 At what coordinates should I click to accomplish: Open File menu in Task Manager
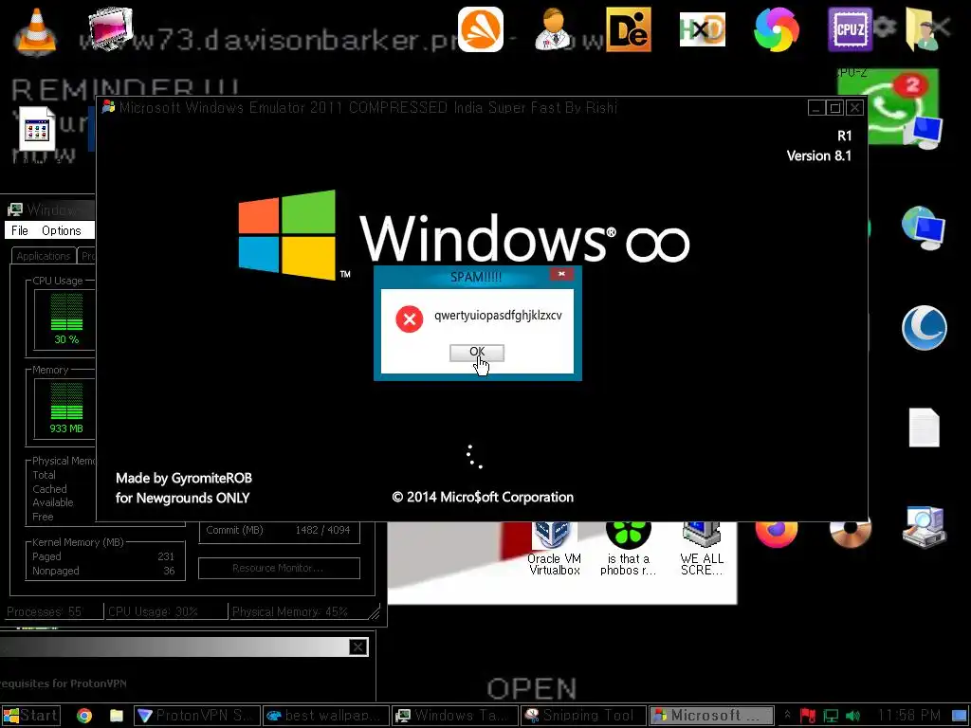[x=20, y=230]
